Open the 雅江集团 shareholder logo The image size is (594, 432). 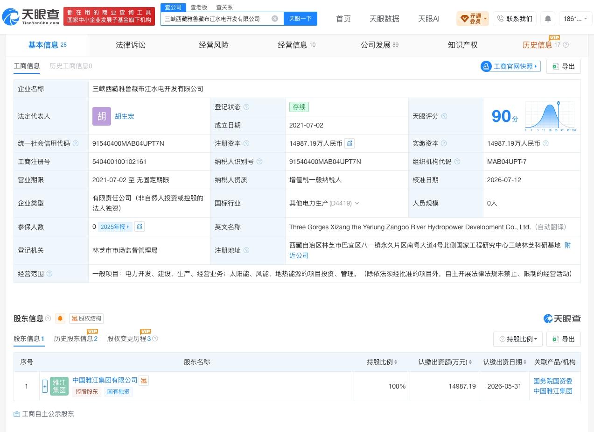coord(59,386)
